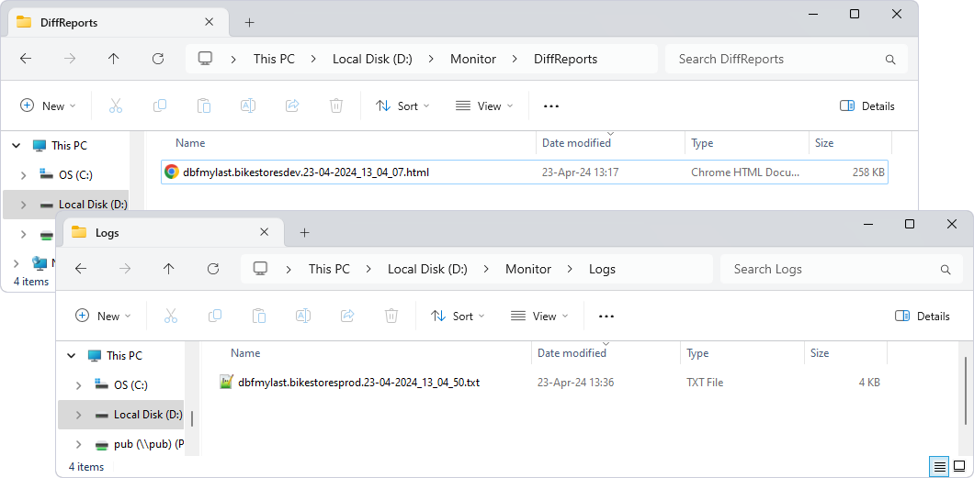The image size is (974, 478).
Task: Add new tab in Logs window
Action: click(304, 233)
